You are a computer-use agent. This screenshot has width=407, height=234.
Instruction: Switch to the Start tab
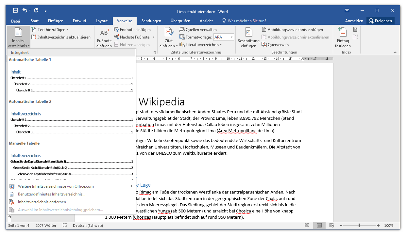pos(35,21)
